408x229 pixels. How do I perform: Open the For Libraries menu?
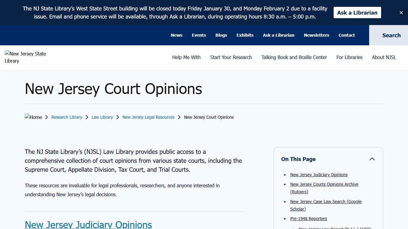click(349, 57)
